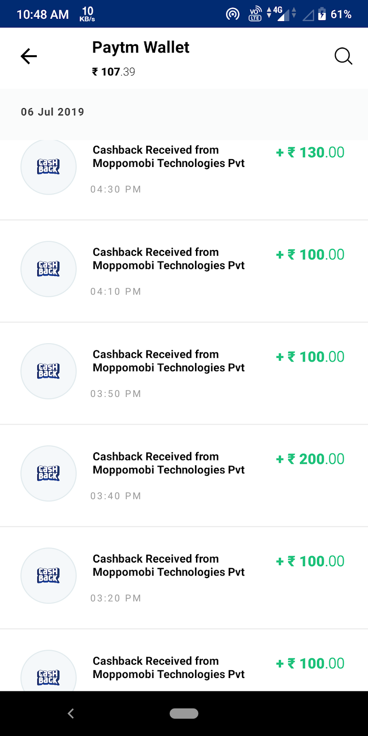
Task: Tap Cashback icon for 03:20 PM entry
Action: tap(48, 575)
